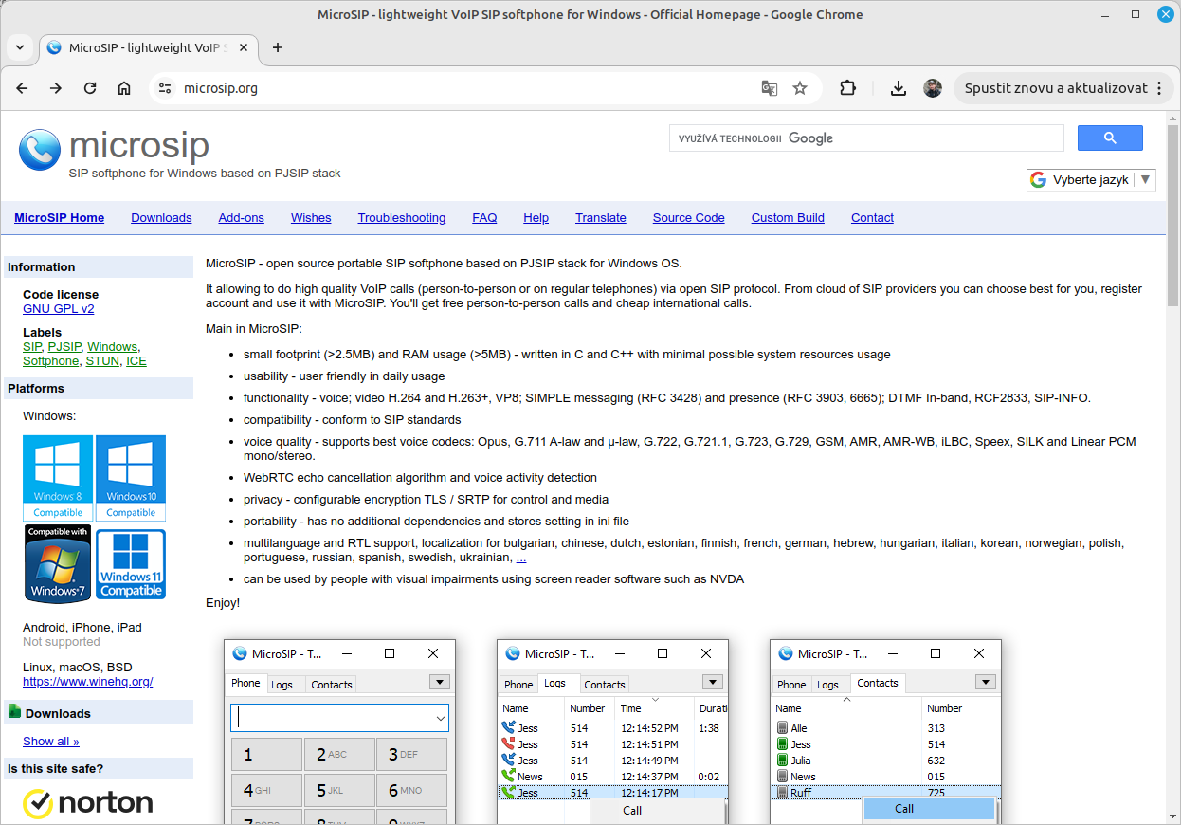Open the downloads tray icon
This screenshot has width=1181, height=825.
[x=899, y=88]
